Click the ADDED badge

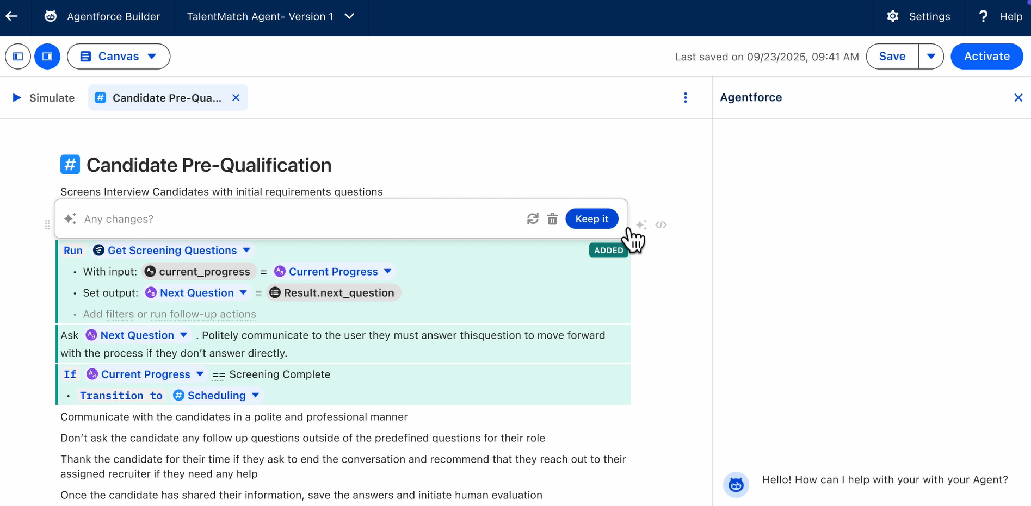tap(609, 251)
